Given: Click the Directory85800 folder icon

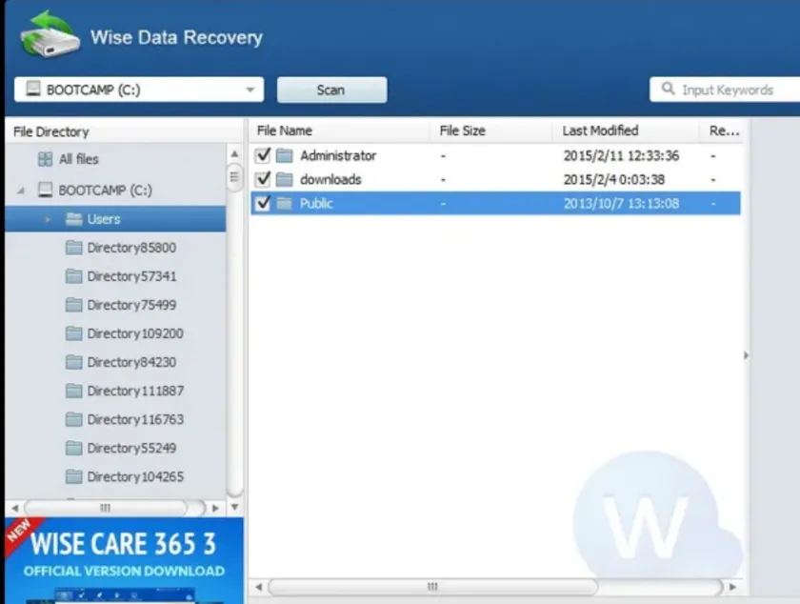Looking at the screenshot, I should coord(74,248).
